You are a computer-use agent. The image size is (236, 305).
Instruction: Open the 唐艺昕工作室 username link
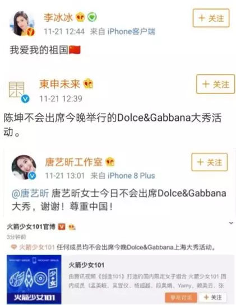pyautogui.click(x=73, y=162)
